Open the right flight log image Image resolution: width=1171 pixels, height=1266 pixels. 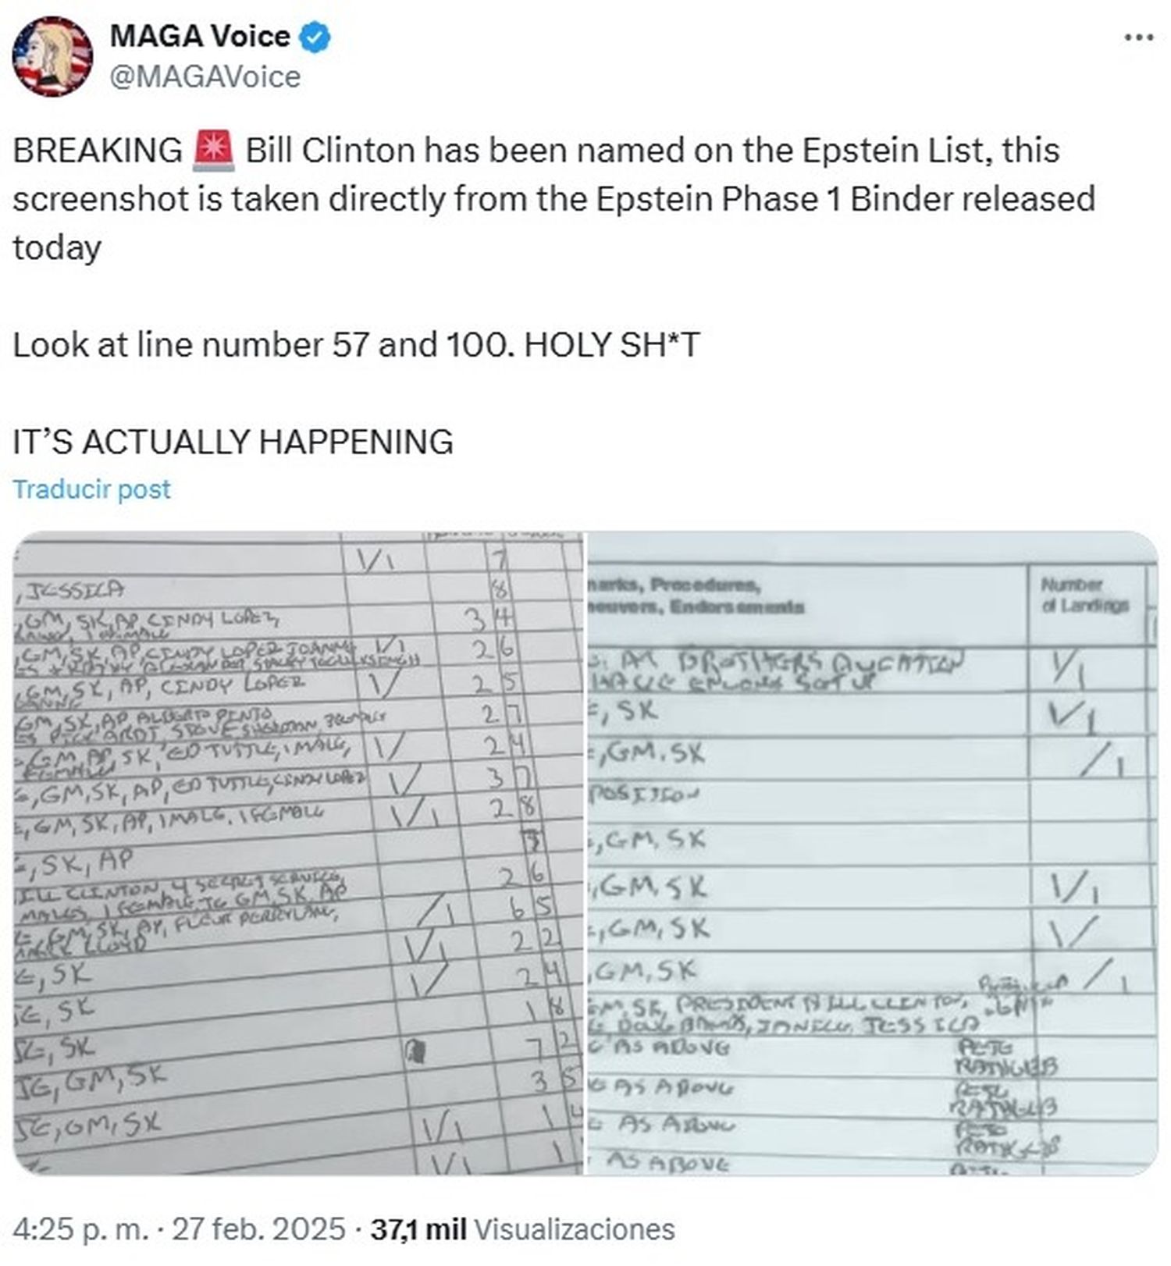(x=872, y=853)
